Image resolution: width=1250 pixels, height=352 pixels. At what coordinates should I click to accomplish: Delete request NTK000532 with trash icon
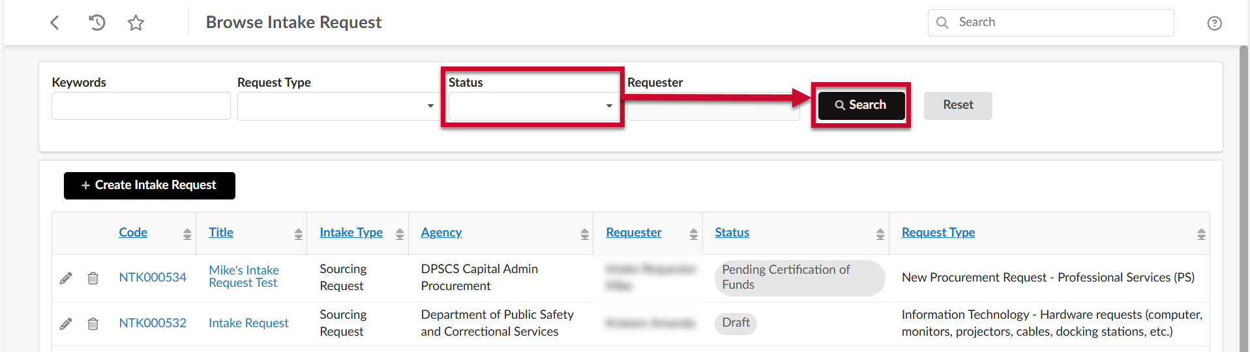[x=93, y=323]
